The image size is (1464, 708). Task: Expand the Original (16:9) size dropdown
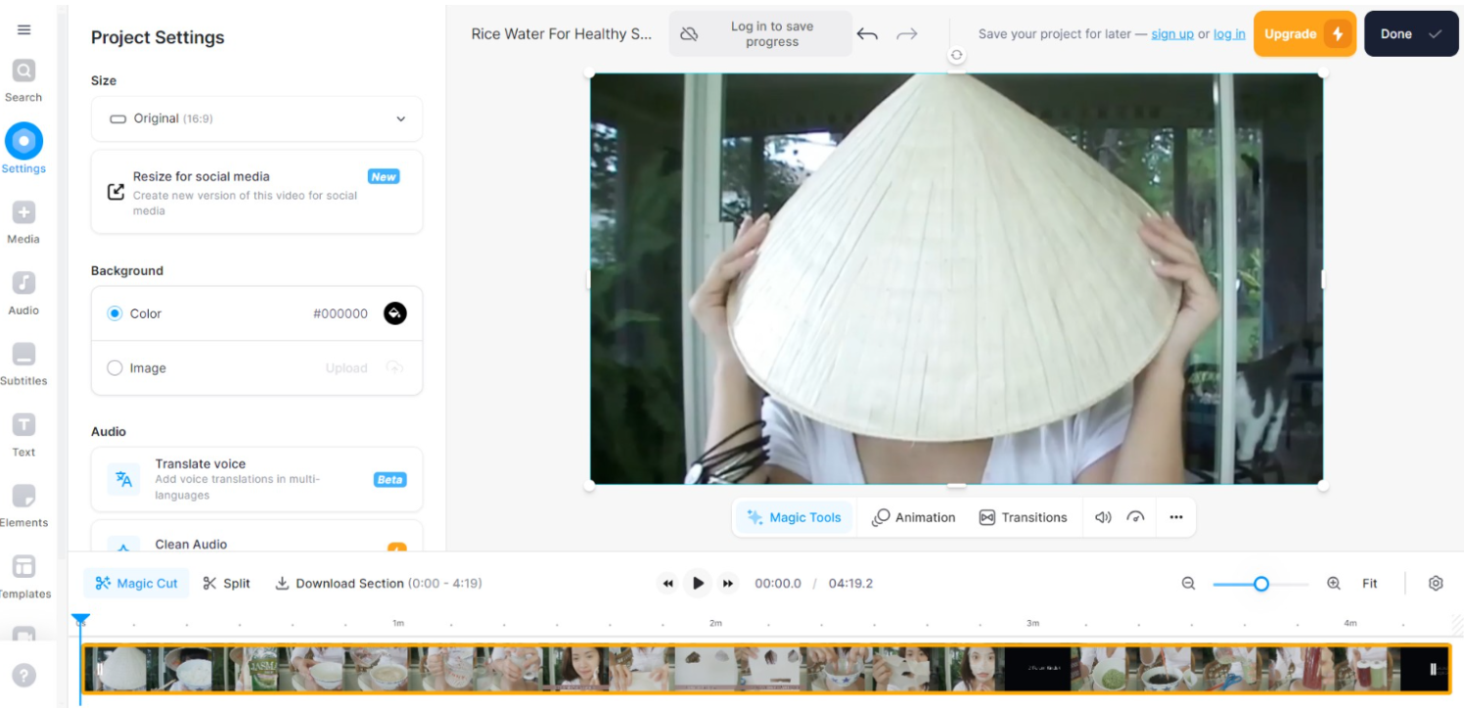click(256, 118)
